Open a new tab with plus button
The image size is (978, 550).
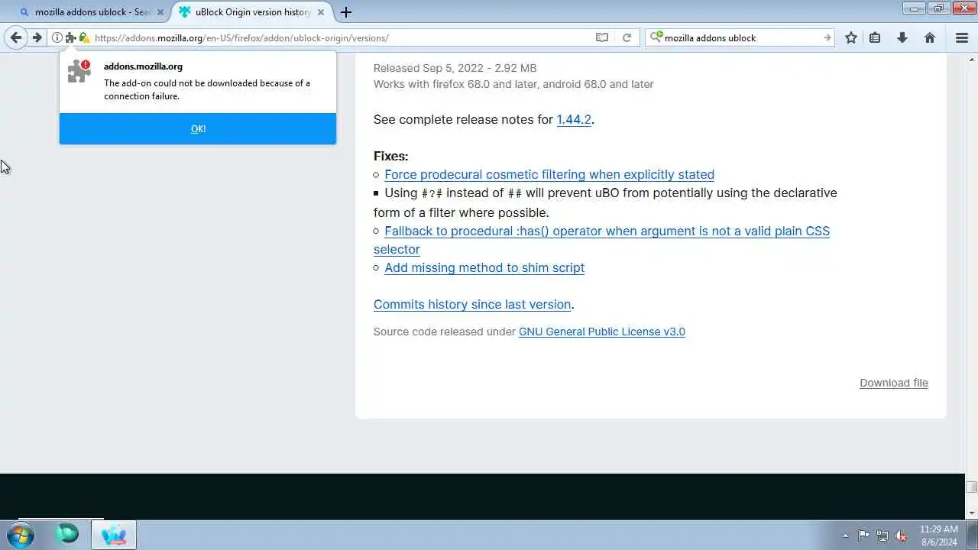click(346, 12)
